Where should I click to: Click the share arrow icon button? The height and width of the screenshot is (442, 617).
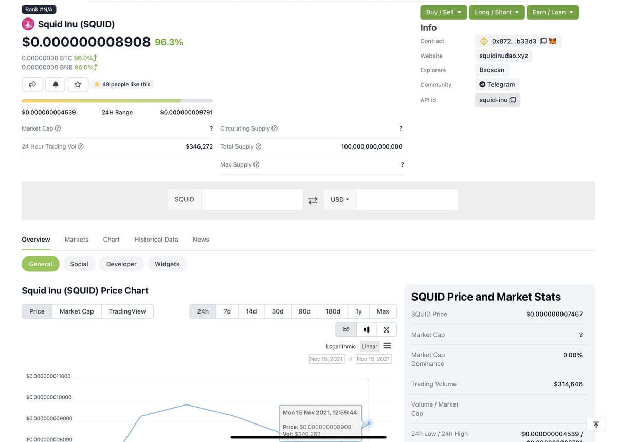tap(32, 84)
